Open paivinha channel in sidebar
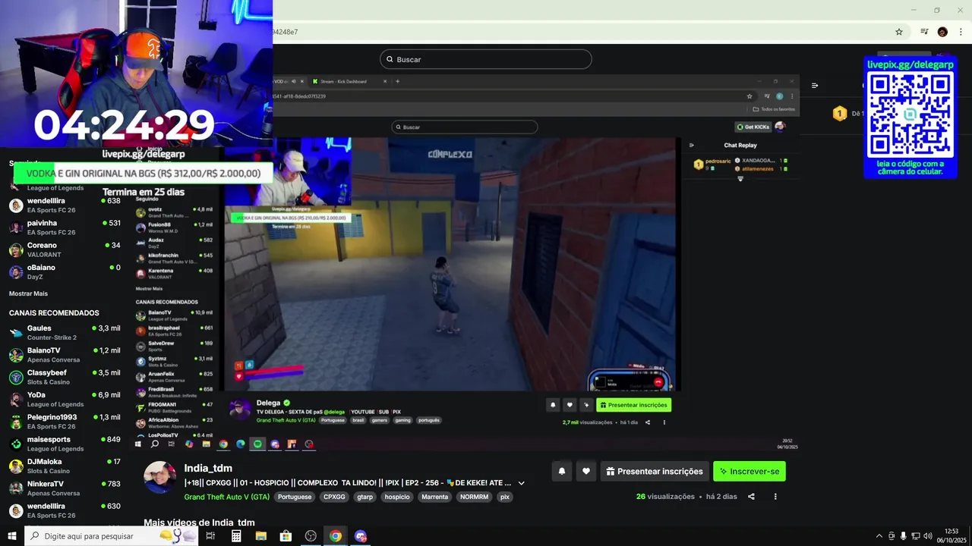This screenshot has height=546, width=972. 65,227
